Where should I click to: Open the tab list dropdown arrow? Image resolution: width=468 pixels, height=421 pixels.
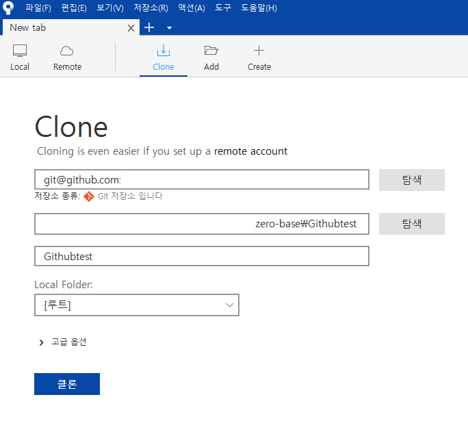pyautogui.click(x=169, y=28)
